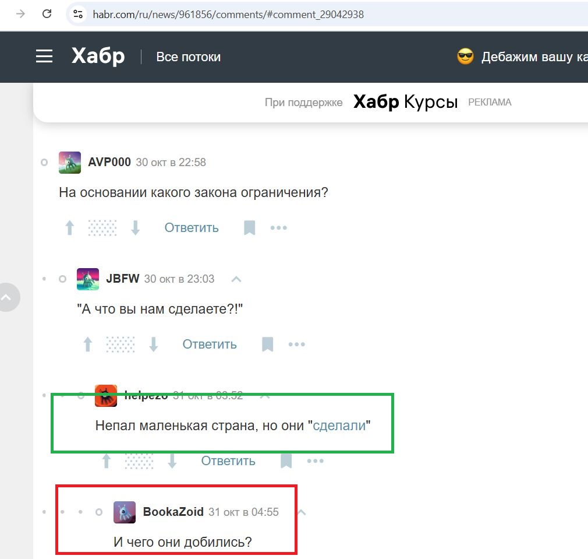Open BookaZoid's user profile
The height and width of the screenshot is (559, 588).
coord(173,512)
